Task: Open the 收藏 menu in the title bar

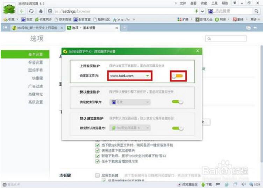Action: click(204, 3)
